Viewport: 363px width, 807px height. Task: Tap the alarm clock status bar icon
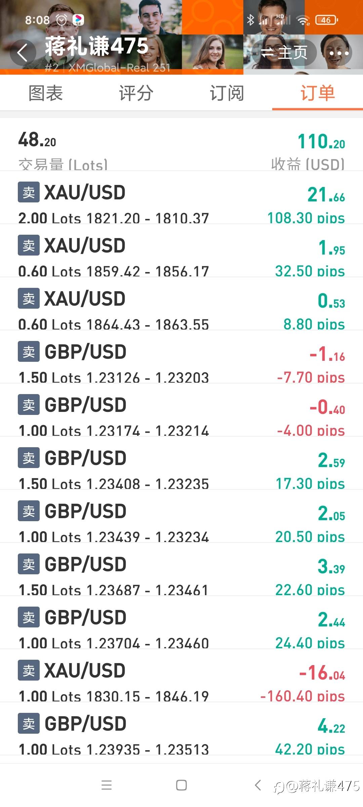[x=62, y=20]
